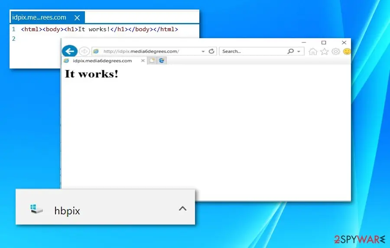Image resolution: width=390 pixels, height=248 pixels.
Task: Close the idpix.me...rees.com source tab
Action: [x=77, y=18]
